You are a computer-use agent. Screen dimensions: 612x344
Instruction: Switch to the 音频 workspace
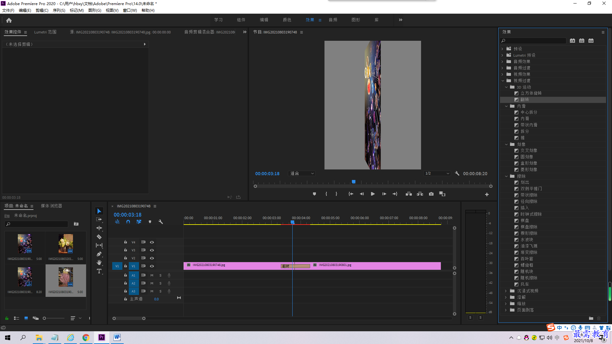click(333, 20)
